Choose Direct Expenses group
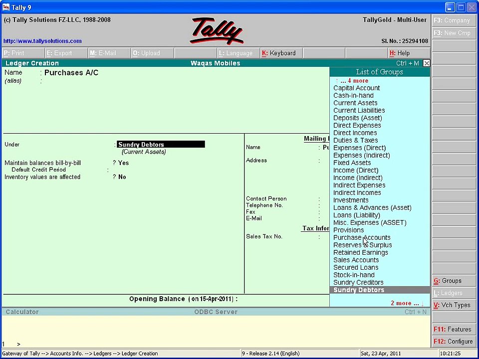This screenshot has height=359, width=479. tap(357, 125)
